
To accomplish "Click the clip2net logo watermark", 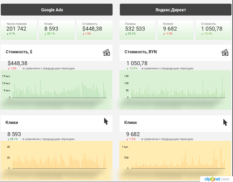I will [216, 179].
